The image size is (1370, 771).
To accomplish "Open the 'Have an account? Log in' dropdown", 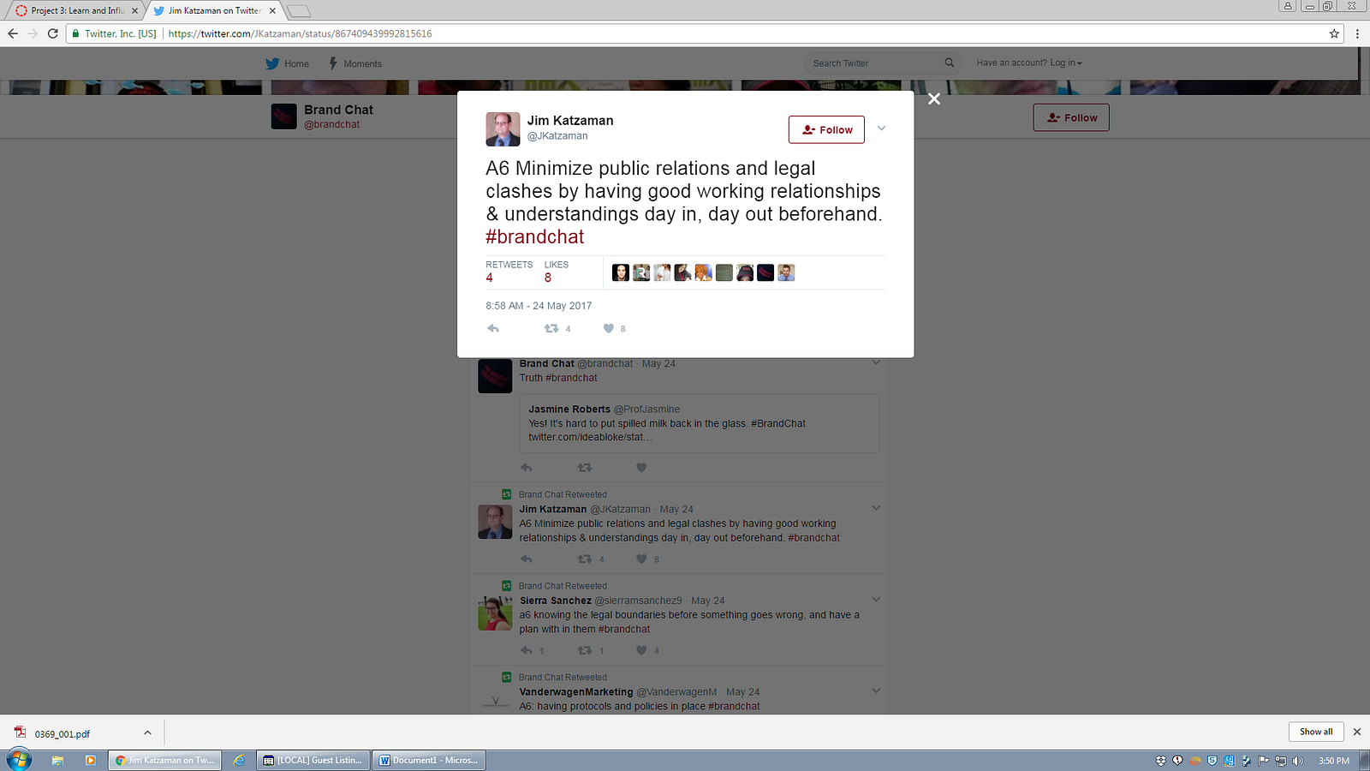I will 1029,63.
